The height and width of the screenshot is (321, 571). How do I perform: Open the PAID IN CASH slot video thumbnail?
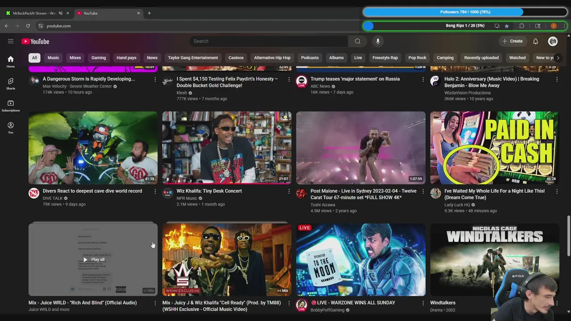coord(494,148)
